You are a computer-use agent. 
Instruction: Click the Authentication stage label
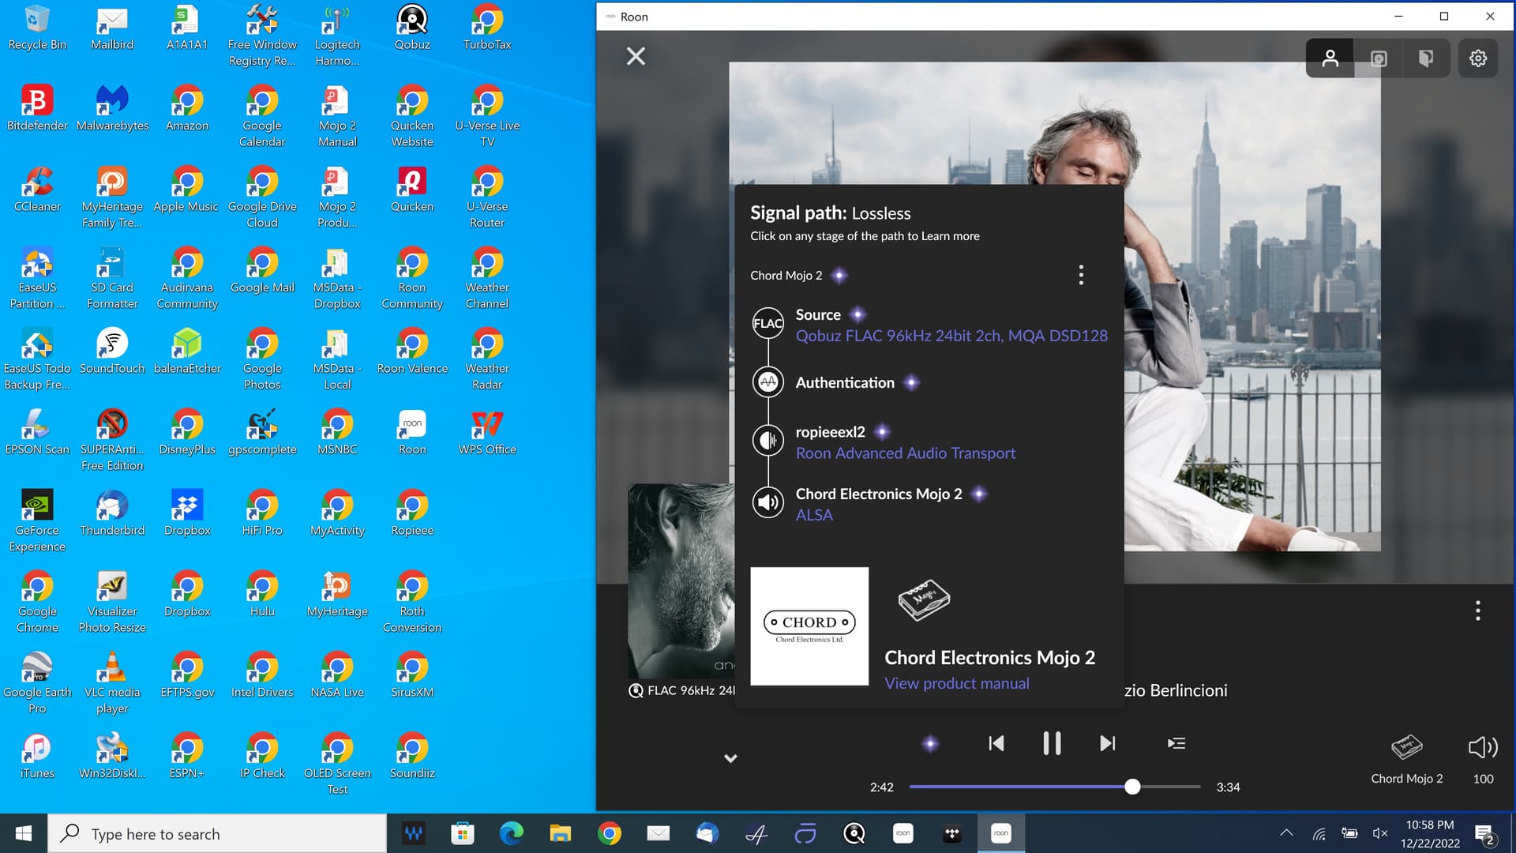(x=845, y=382)
